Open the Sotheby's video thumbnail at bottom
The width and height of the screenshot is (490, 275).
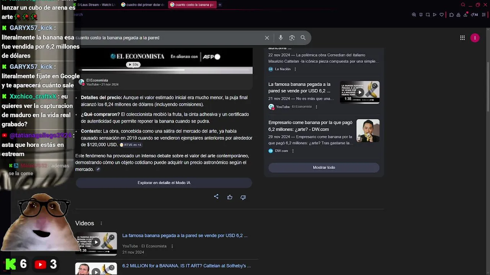[x=96, y=269]
